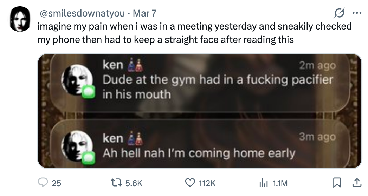Open the poster's profile picture
The image size is (368, 196).
(20, 19)
